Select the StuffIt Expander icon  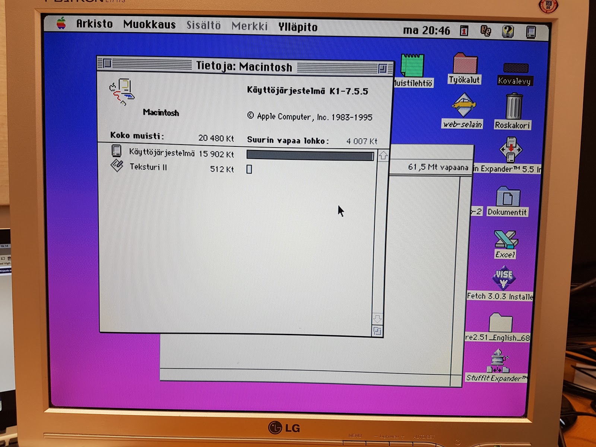pyautogui.click(x=498, y=361)
